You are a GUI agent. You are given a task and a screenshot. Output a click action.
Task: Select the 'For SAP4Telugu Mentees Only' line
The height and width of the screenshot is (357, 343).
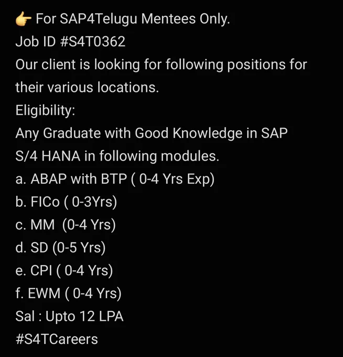click(x=133, y=19)
